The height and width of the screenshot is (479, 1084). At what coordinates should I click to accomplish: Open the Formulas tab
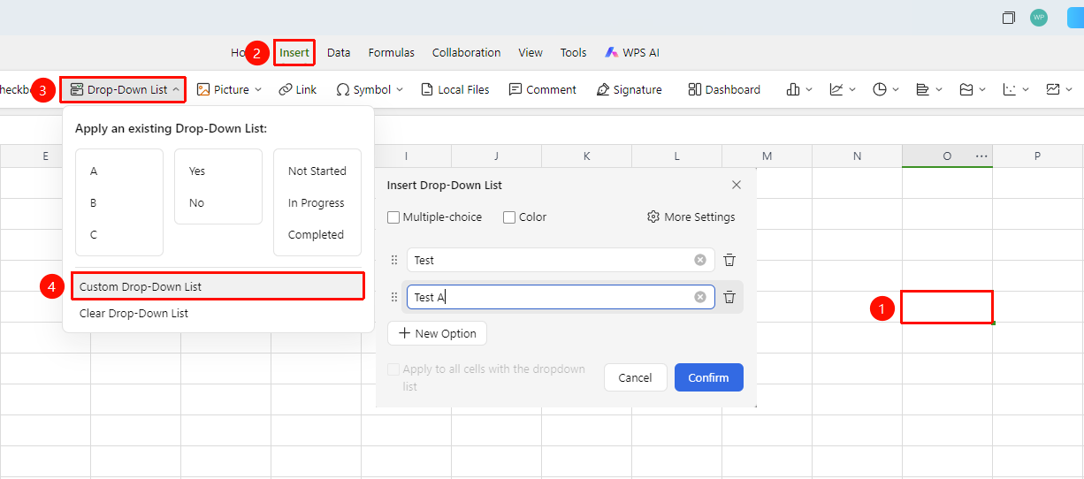click(x=392, y=53)
